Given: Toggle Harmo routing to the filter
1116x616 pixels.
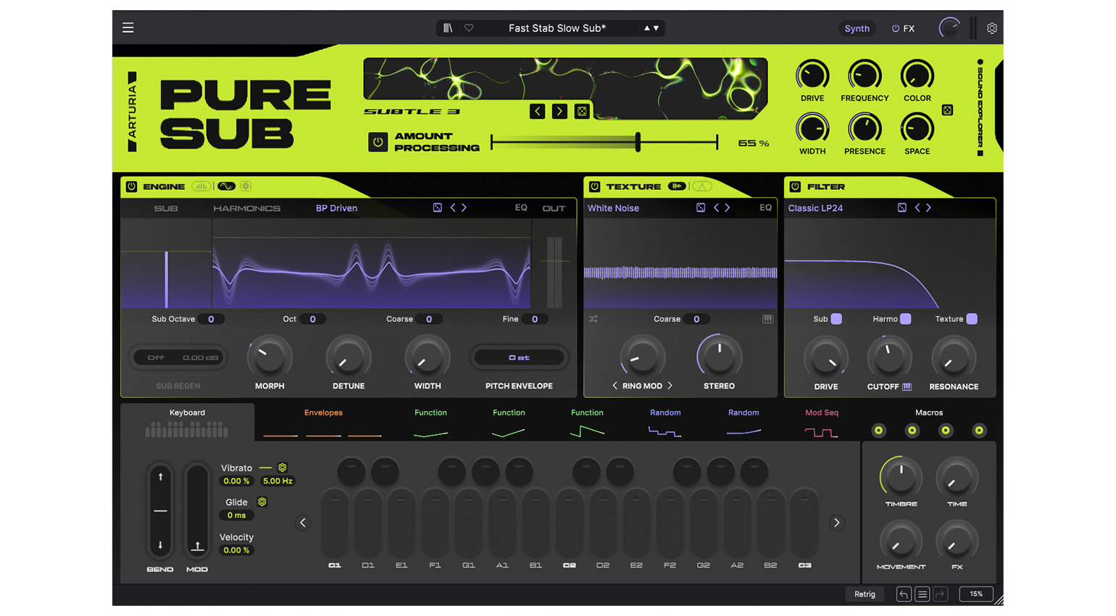Looking at the screenshot, I should [x=905, y=319].
